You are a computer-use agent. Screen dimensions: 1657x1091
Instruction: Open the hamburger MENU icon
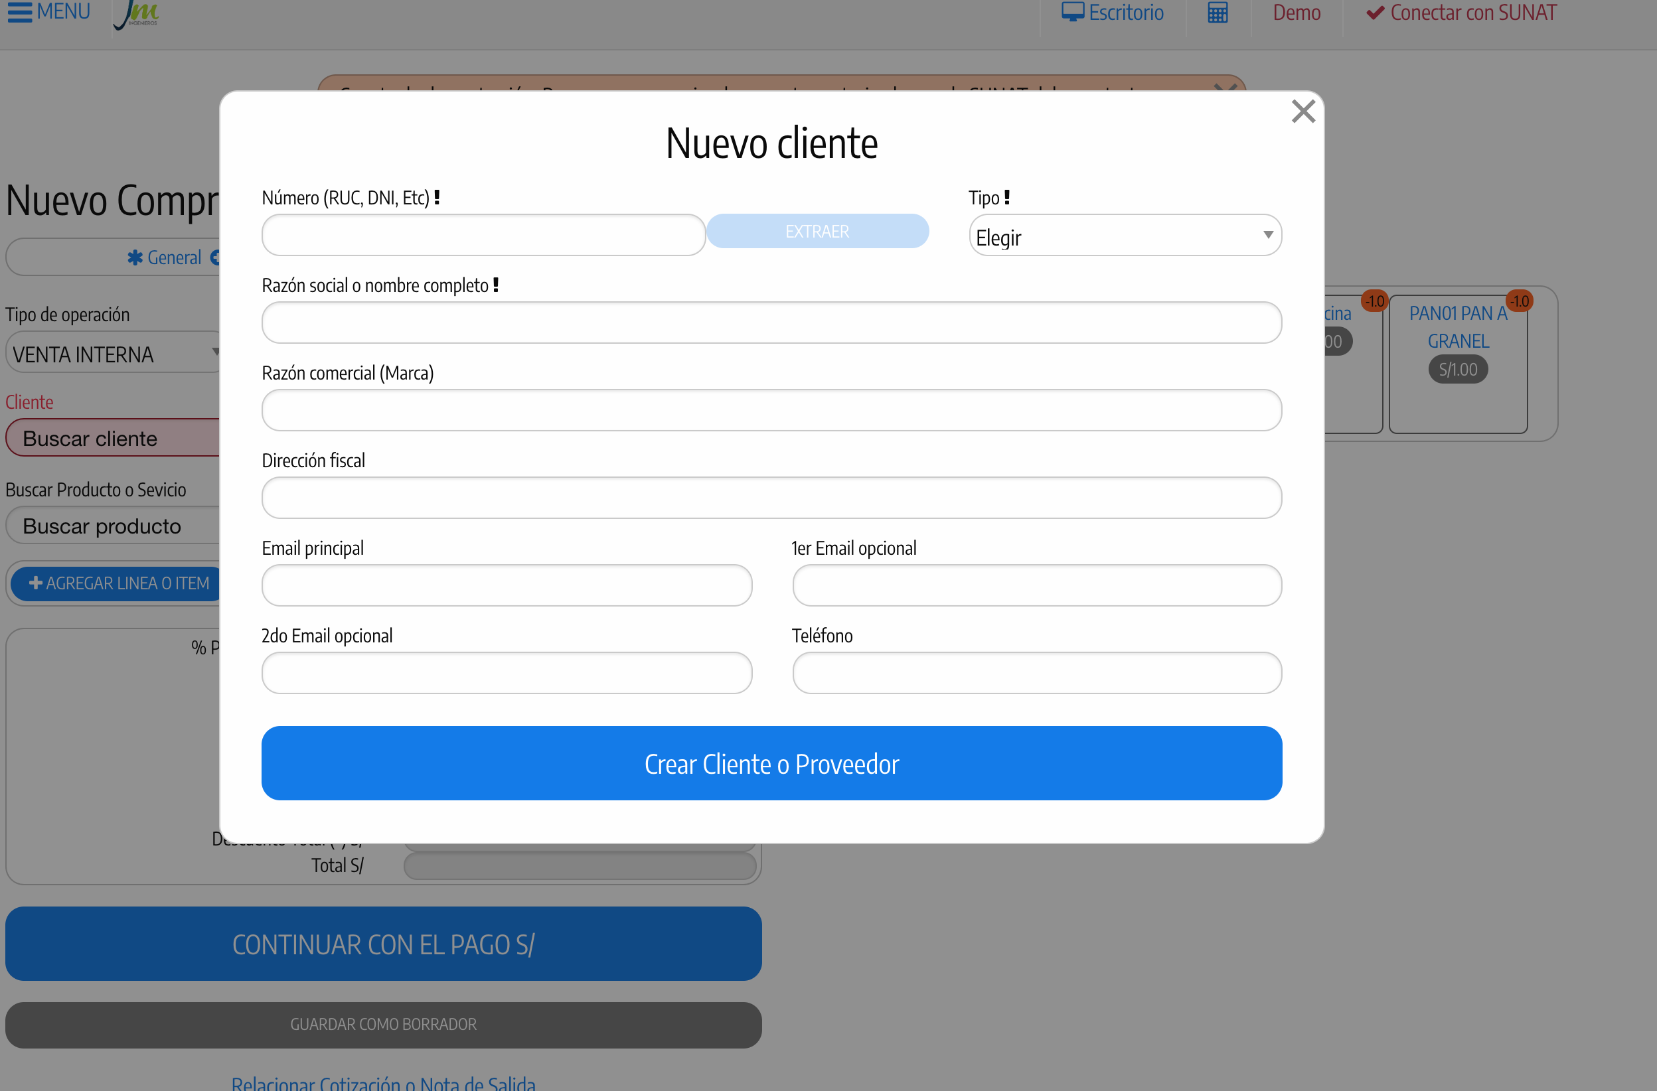coord(21,13)
